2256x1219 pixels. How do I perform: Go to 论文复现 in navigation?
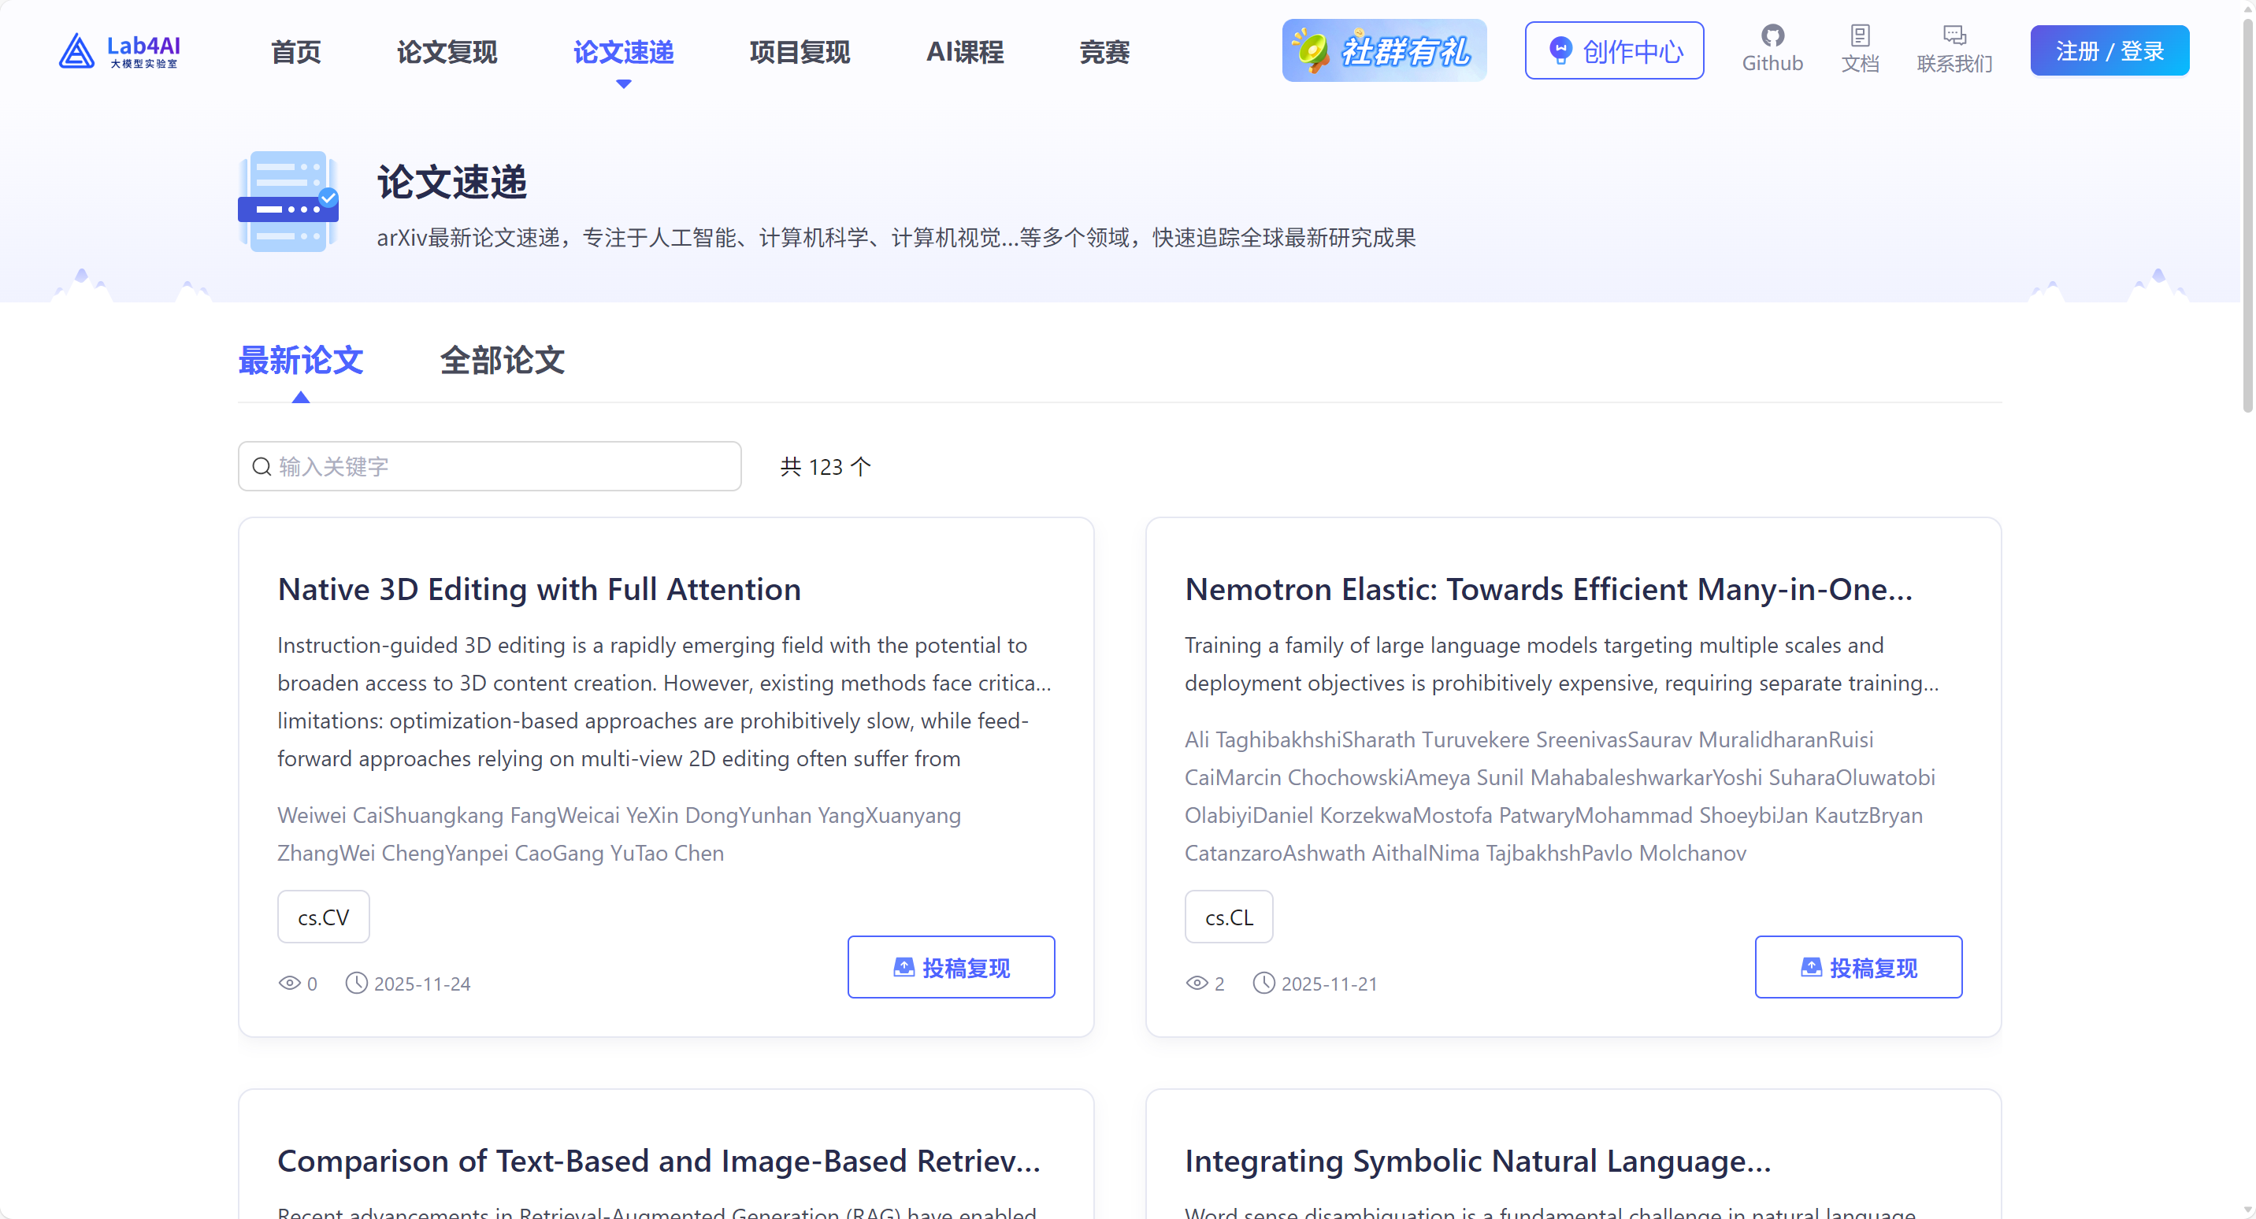pyautogui.click(x=447, y=52)
